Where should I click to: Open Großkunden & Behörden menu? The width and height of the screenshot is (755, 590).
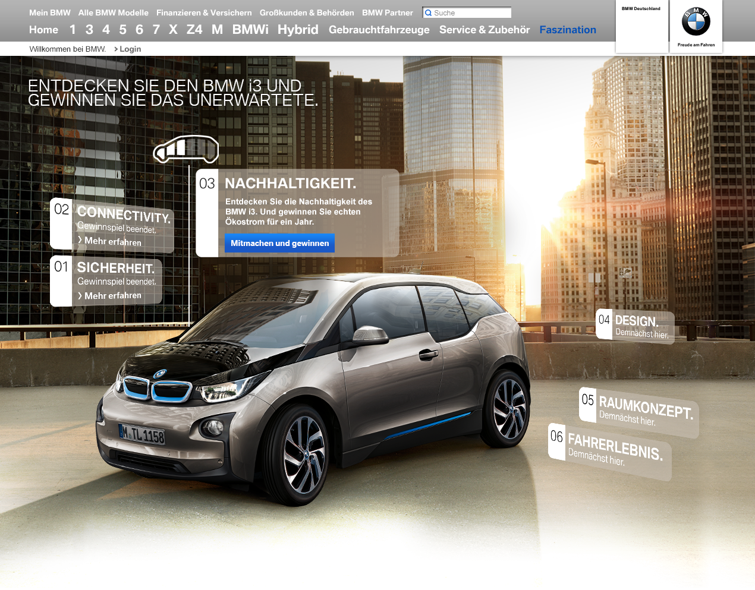(x=307, y=12)
